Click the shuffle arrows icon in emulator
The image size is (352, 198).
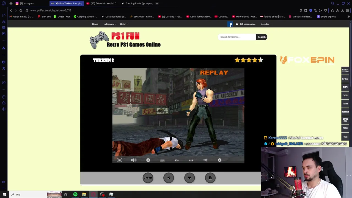205,160
